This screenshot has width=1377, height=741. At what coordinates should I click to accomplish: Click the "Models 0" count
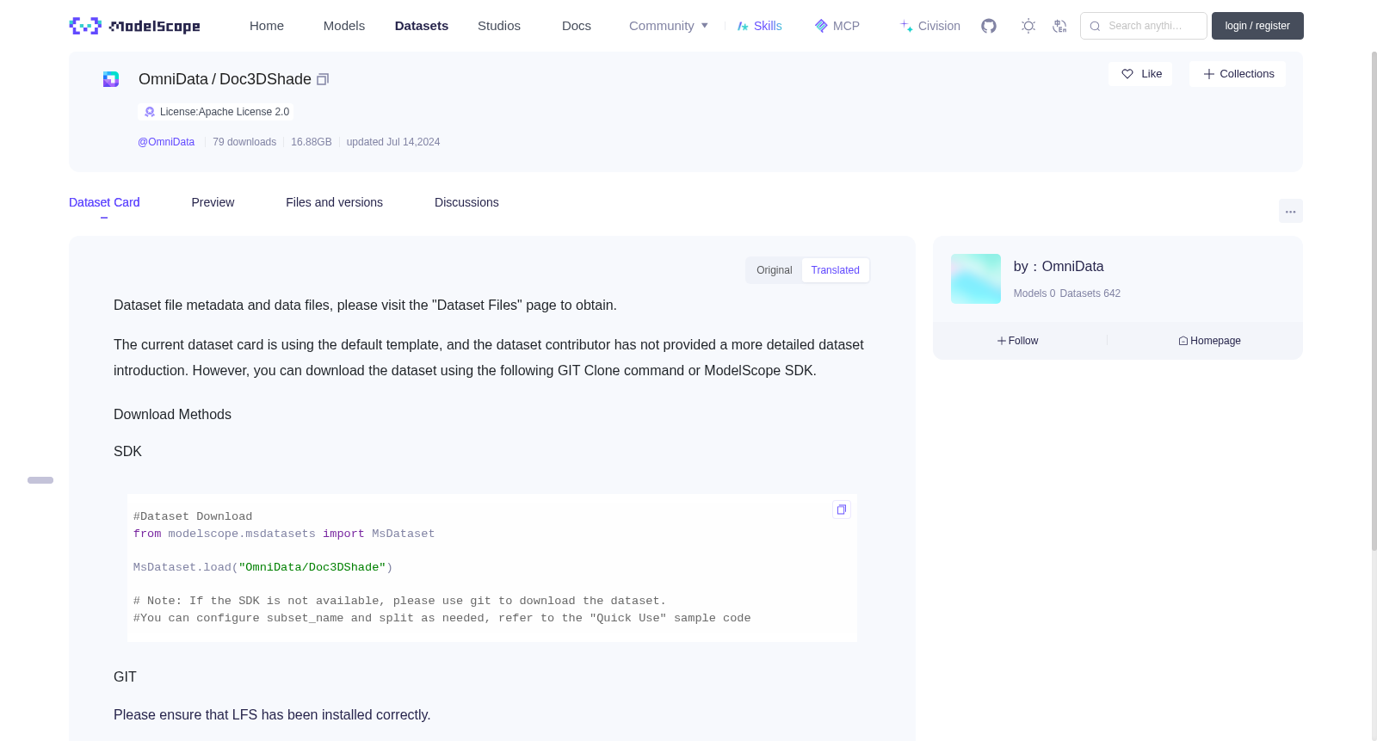click(1034, 293)
